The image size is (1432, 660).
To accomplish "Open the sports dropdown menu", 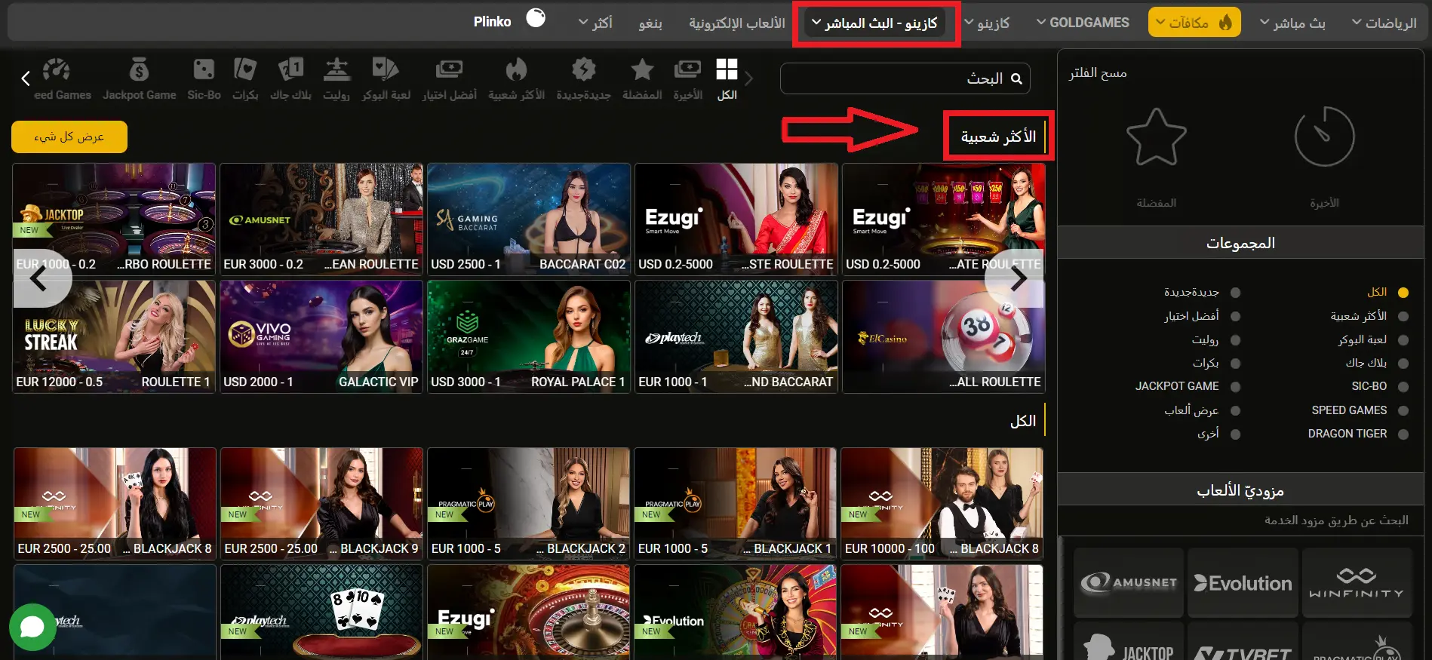I will [1384, 23].
